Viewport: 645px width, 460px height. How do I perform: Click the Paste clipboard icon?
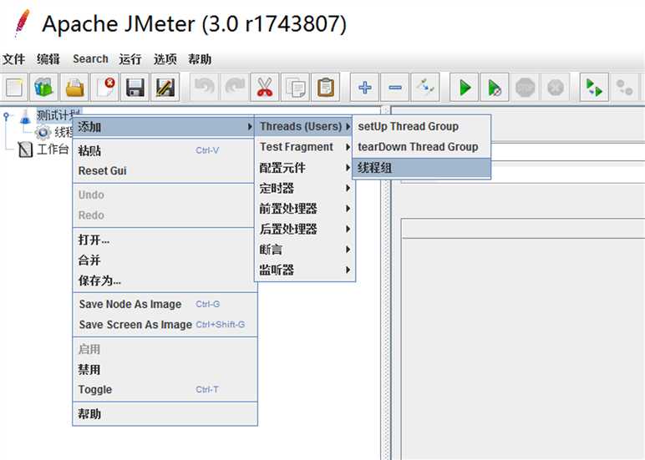click(325, 87)
